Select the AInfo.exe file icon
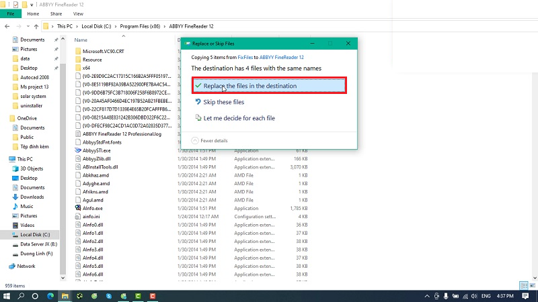538x302 pixels. coord(79,208)
